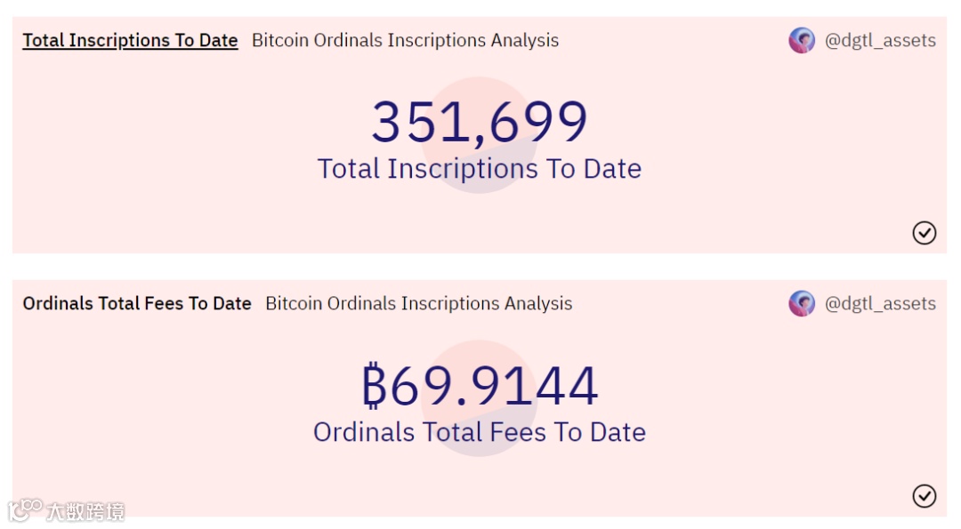Click the watermark logo icon at the bottom-left corner
The height and width of the screenshot is (529, 961).
click(25, 509)
